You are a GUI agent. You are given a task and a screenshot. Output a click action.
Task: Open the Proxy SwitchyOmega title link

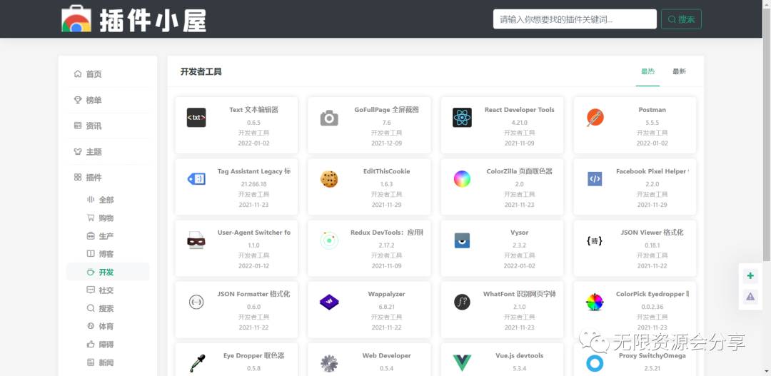click(x=652, y=356)
